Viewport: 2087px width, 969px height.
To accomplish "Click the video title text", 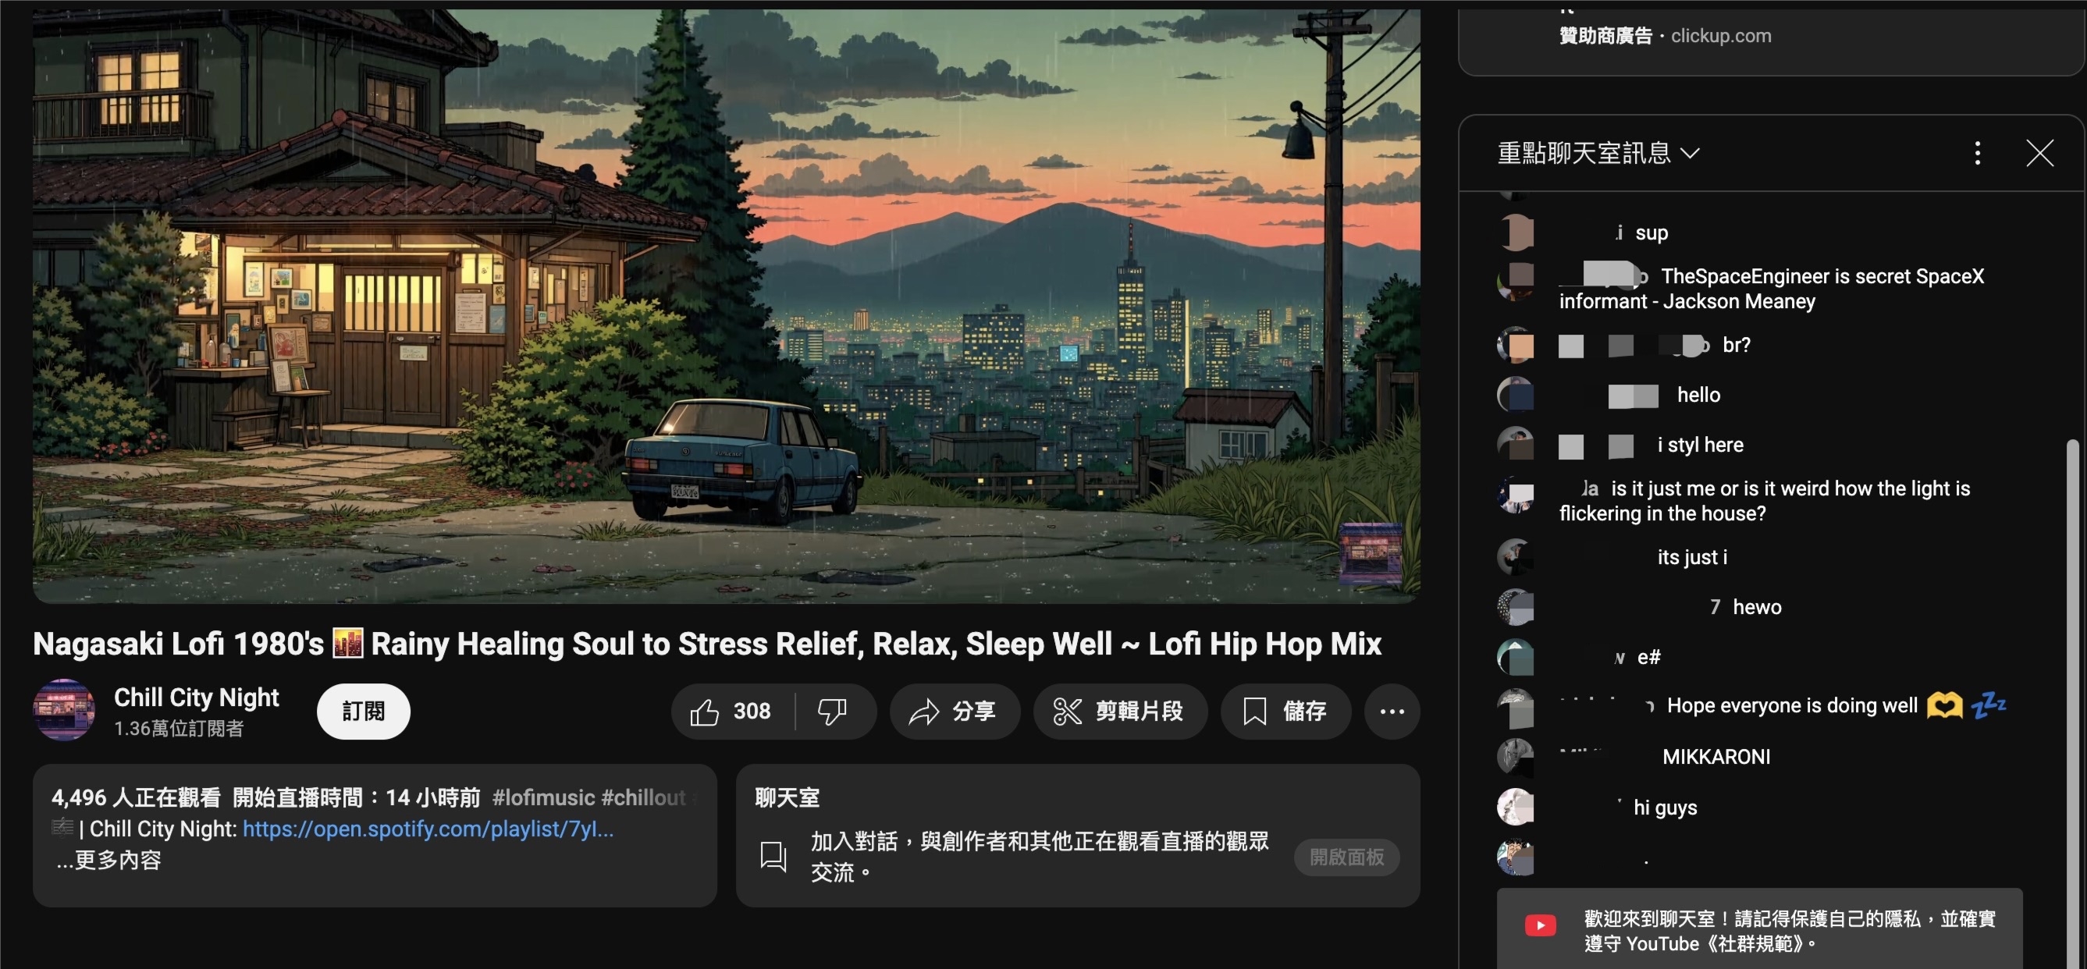I will tap(706, 644).
